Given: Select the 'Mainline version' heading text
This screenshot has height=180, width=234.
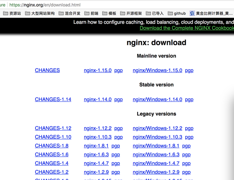Looking at the screenshot, I should coord(156,56).
